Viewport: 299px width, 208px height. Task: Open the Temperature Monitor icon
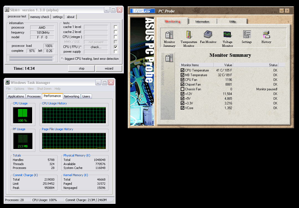pyautogui.click(x=189, y=39)
